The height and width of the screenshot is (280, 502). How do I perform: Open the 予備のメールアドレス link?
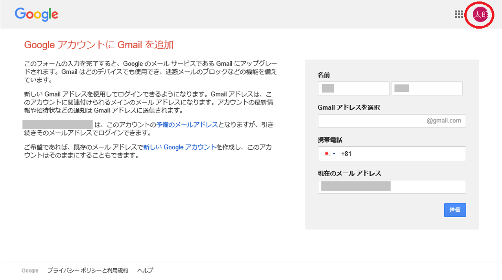[x=187, y=125]
